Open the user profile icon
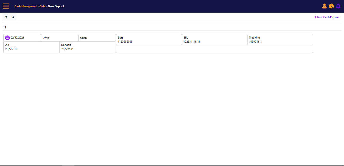 324,6
